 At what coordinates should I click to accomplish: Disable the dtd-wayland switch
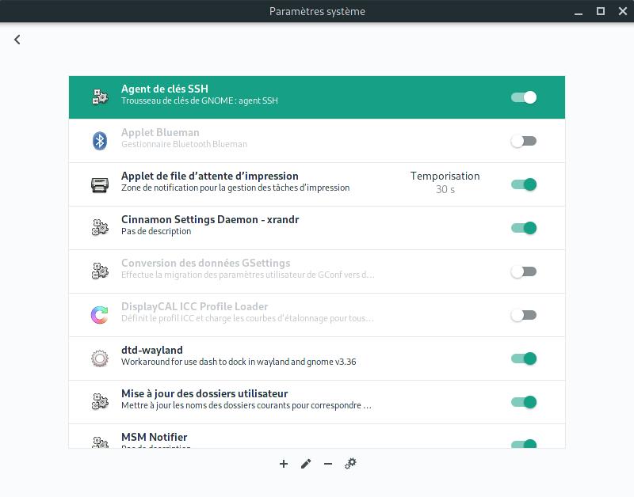coord(524,359)
